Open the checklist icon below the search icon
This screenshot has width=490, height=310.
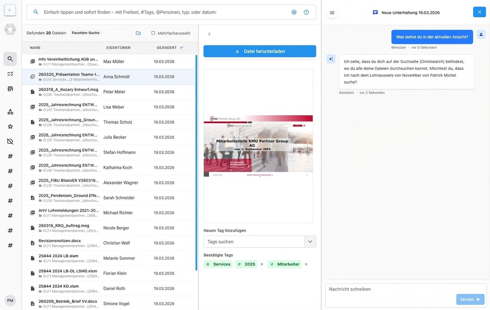click(10, 73)
